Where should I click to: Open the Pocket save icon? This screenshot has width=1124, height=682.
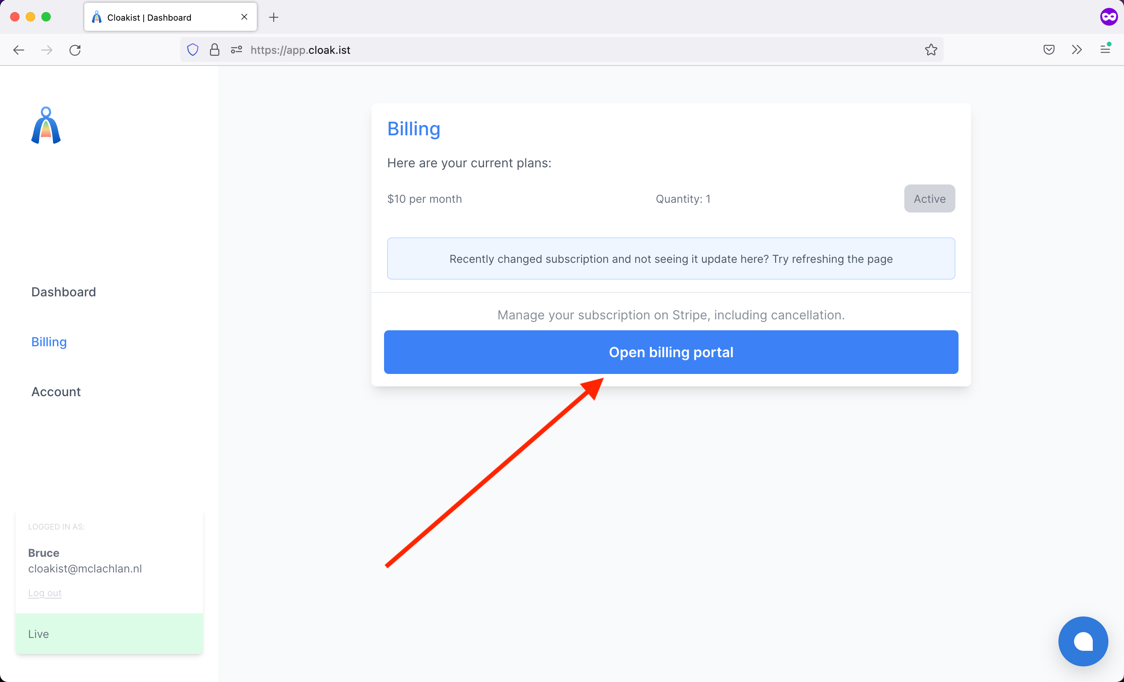point(1049,50)
